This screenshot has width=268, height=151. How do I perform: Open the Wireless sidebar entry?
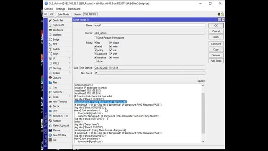coord(57,35)
